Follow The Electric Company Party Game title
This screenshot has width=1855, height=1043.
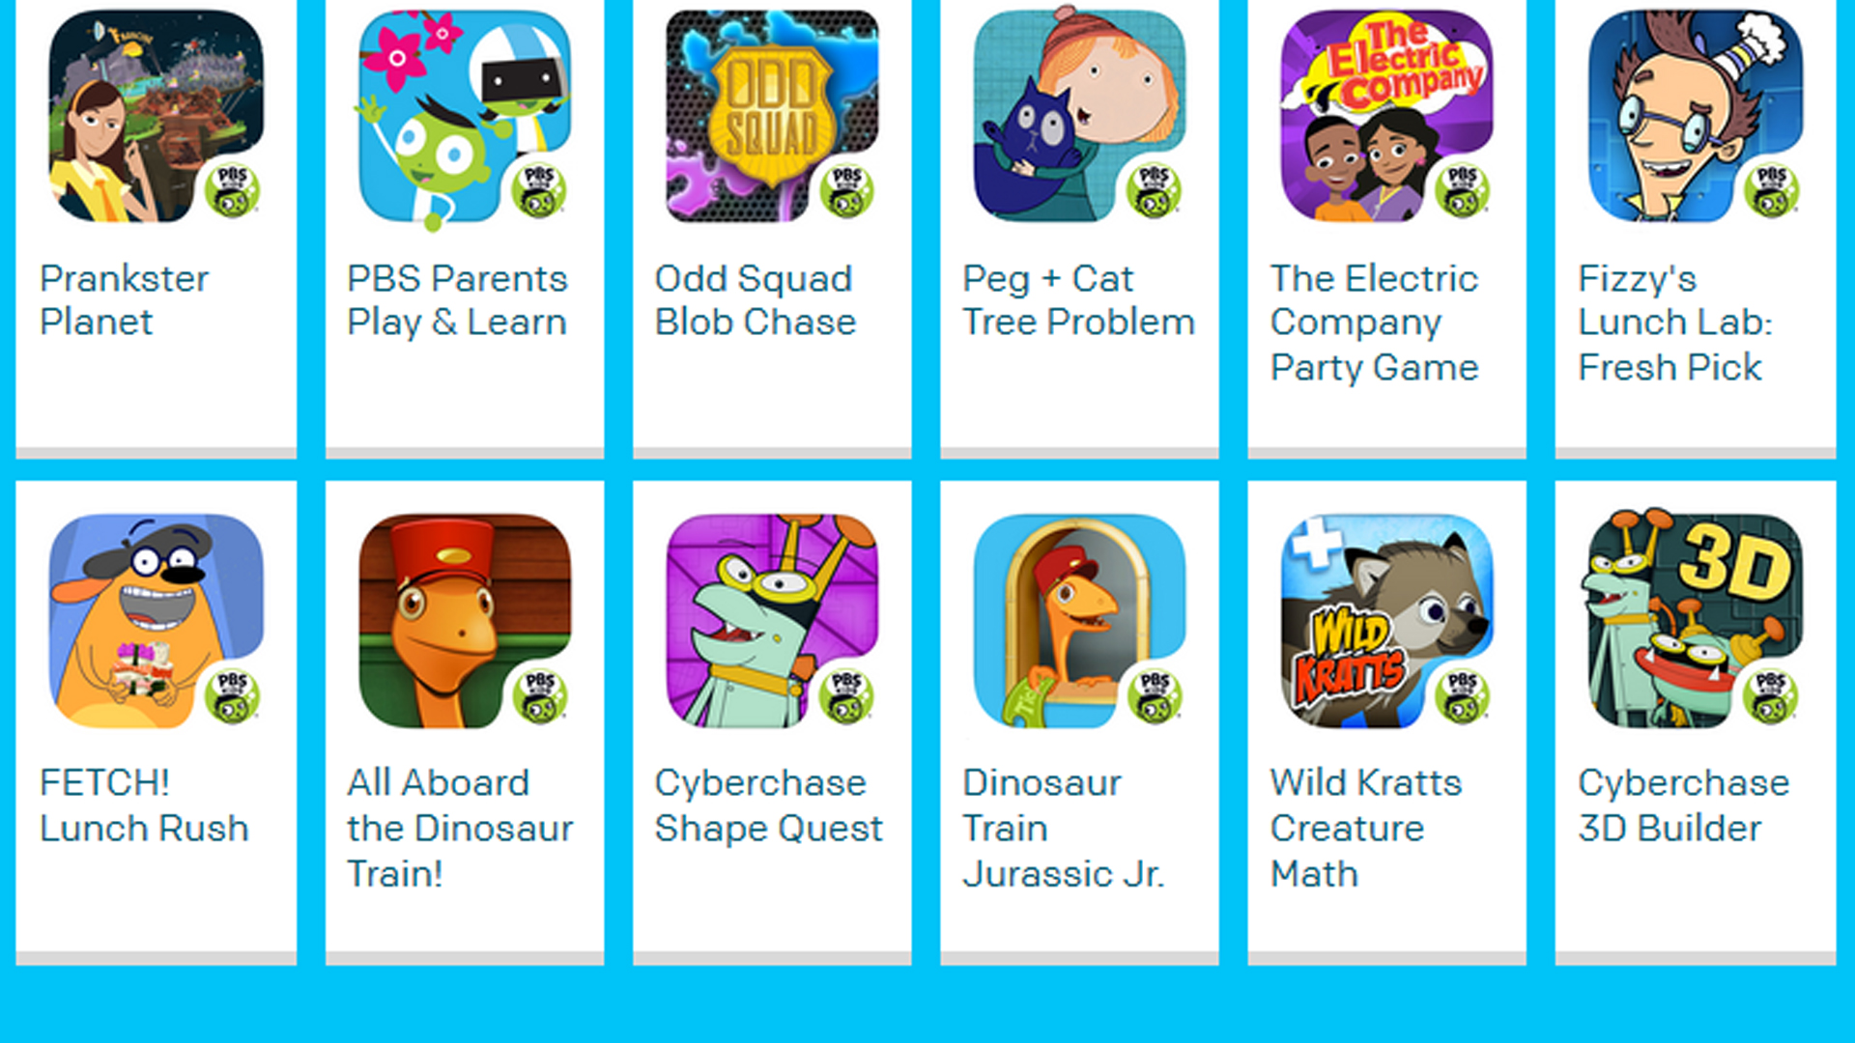point(1374,323)
